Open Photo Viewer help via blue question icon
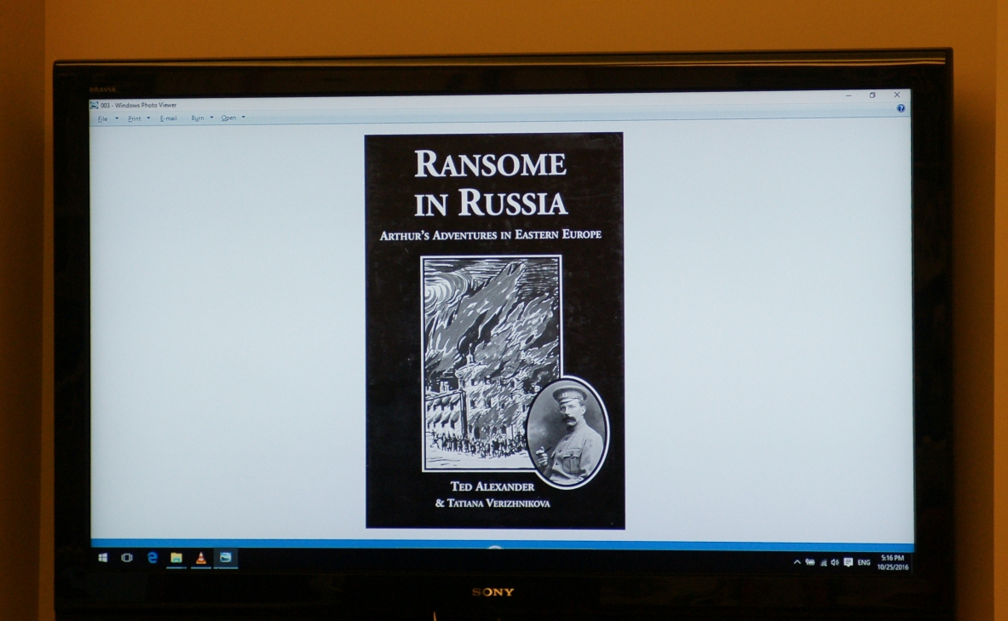Viewport: 1008px width, 621px height. (901, 109)
